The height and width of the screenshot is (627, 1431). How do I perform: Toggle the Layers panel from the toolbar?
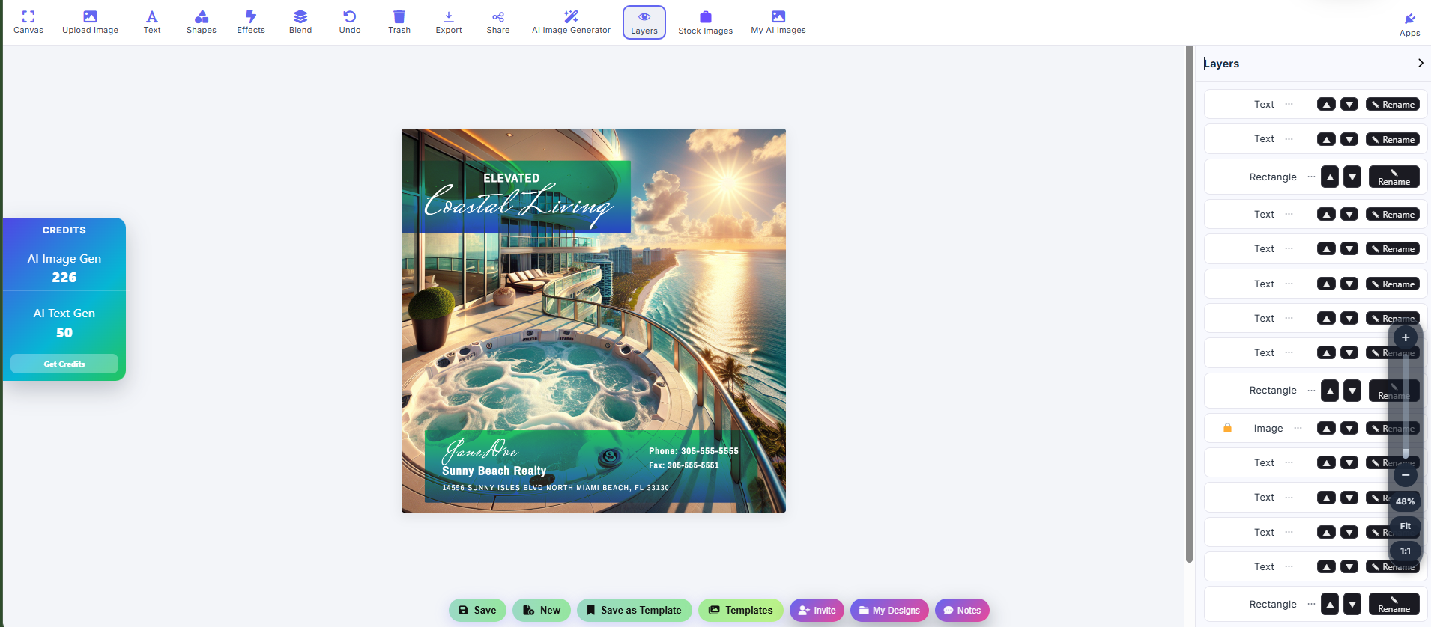point(644,22)
